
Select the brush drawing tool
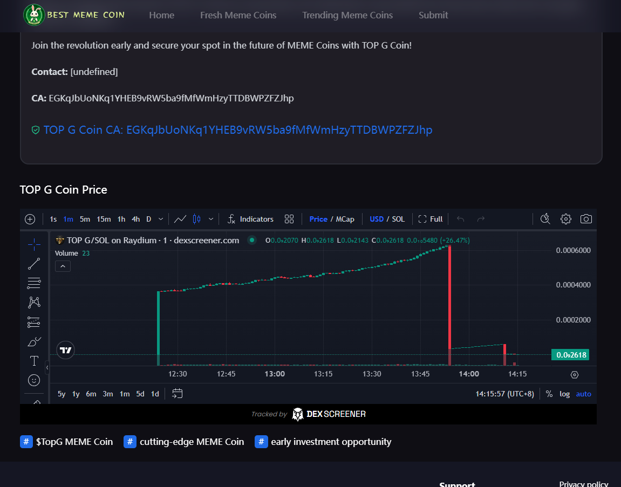[x=34, y=341]
